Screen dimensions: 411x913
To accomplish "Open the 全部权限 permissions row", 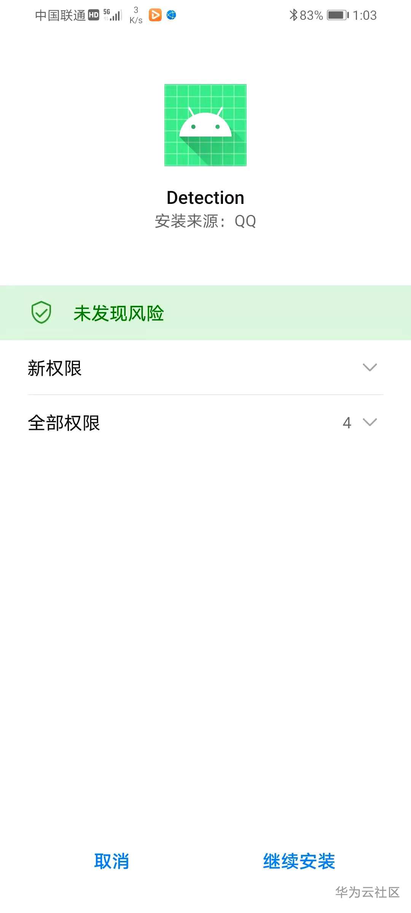I will tap(205, 423).
